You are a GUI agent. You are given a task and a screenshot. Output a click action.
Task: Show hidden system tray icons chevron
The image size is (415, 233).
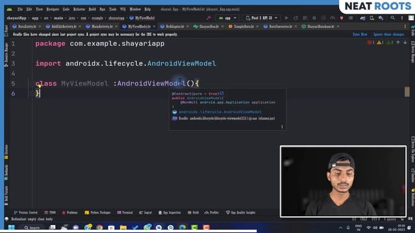tap(340, 228)
